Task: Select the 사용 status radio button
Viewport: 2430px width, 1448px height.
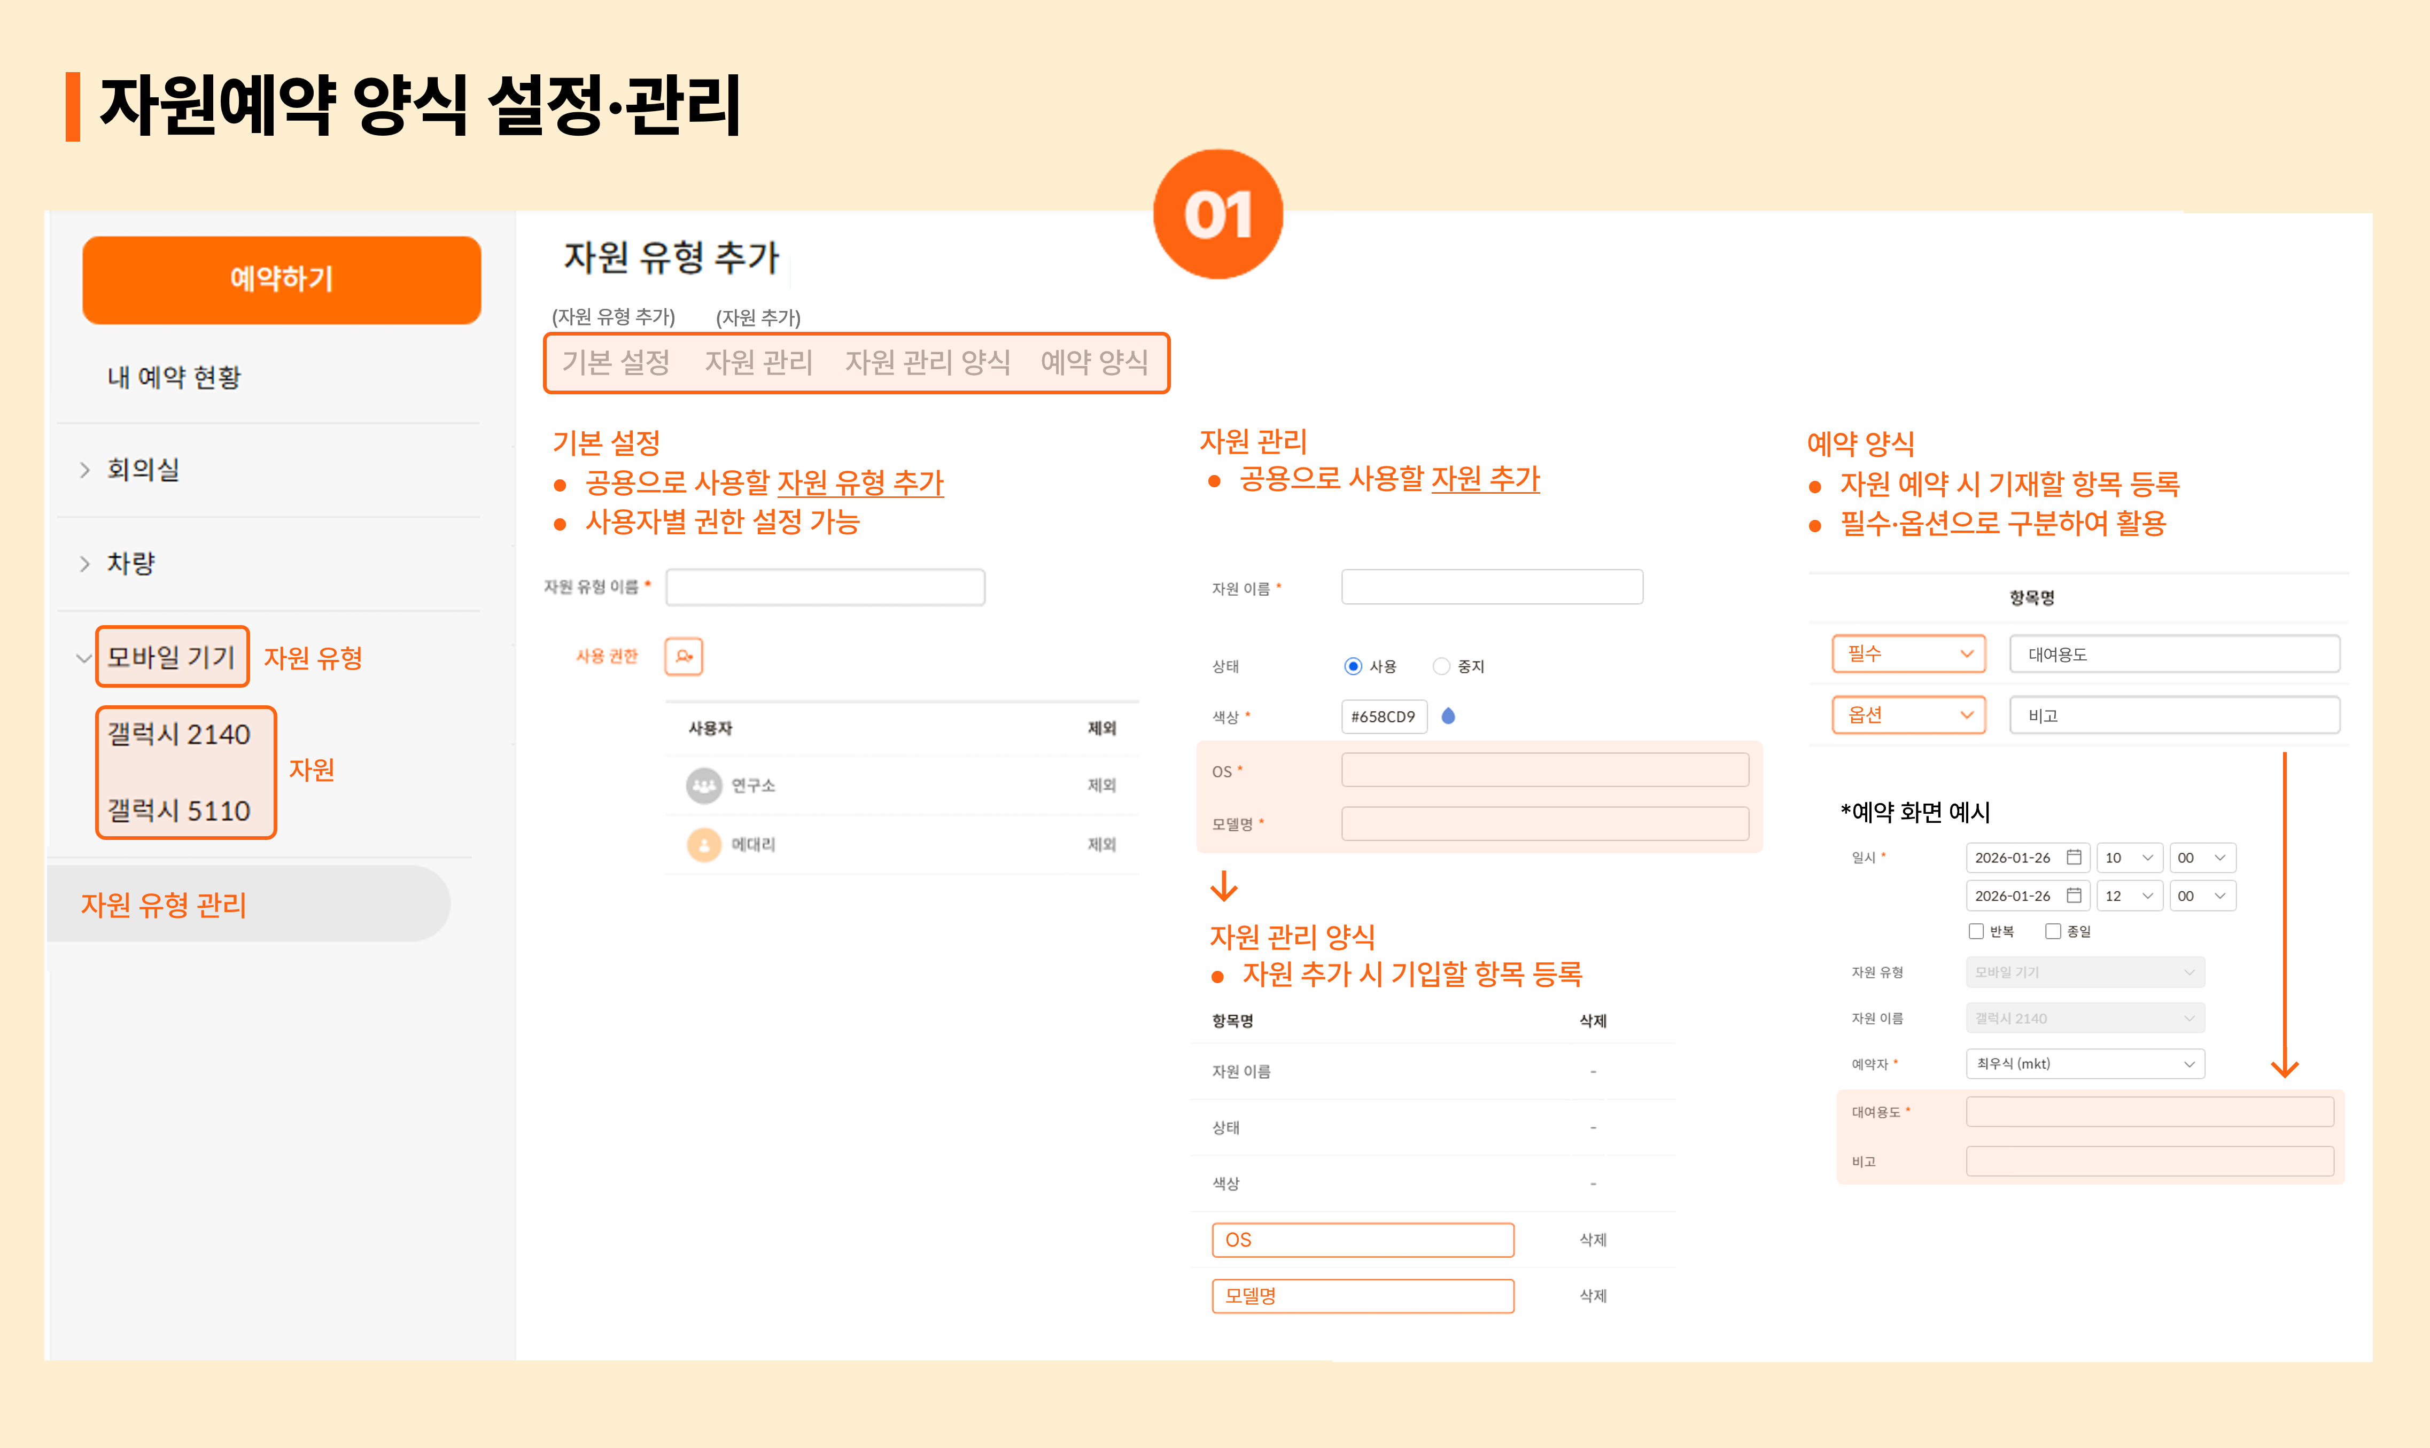Action: click(x=1353, y=666)
